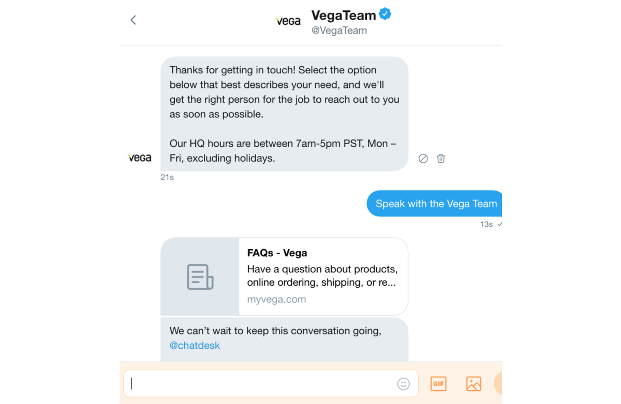Click the document icon on FAQs card

click(200, 277)
